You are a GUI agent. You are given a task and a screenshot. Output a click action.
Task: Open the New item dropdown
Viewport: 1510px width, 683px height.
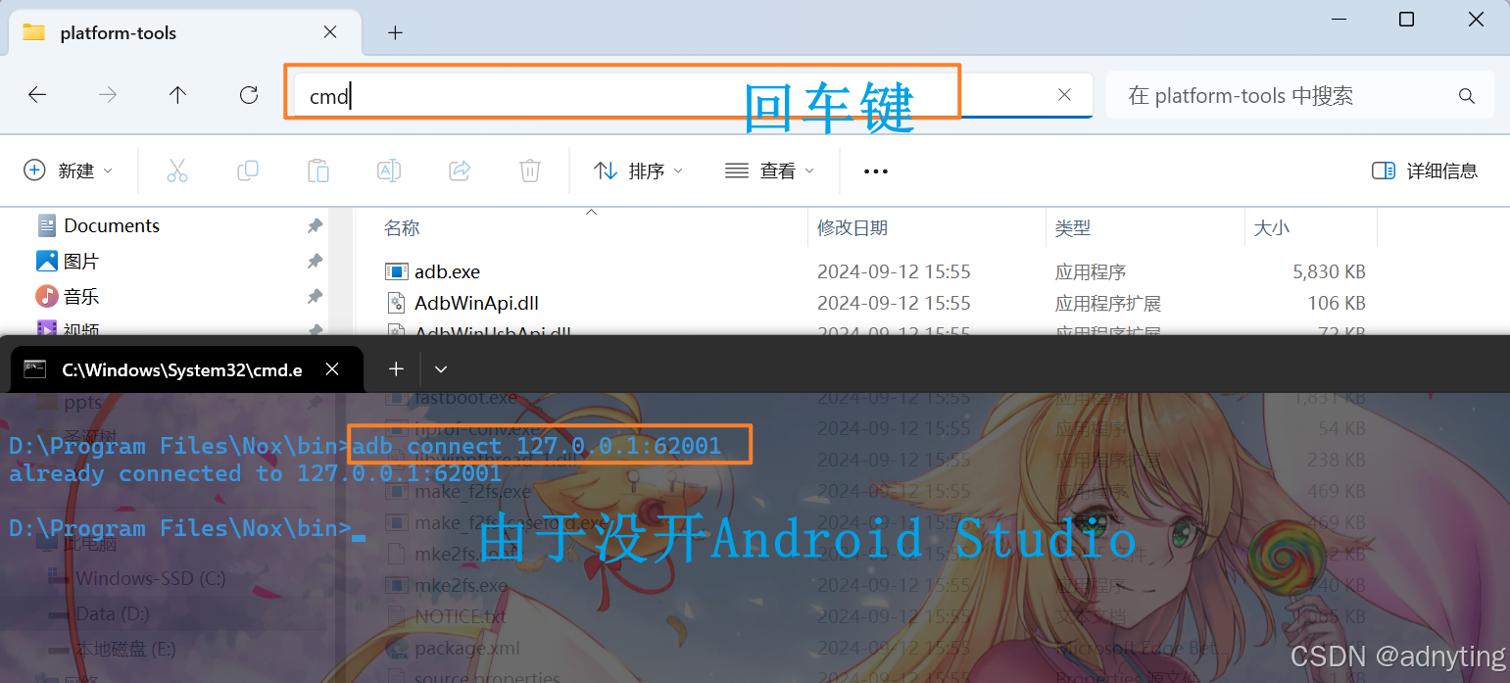68,171
